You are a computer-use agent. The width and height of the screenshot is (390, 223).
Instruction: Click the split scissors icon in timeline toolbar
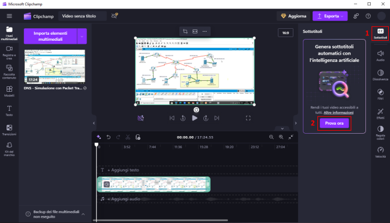[x=128, y=137]
